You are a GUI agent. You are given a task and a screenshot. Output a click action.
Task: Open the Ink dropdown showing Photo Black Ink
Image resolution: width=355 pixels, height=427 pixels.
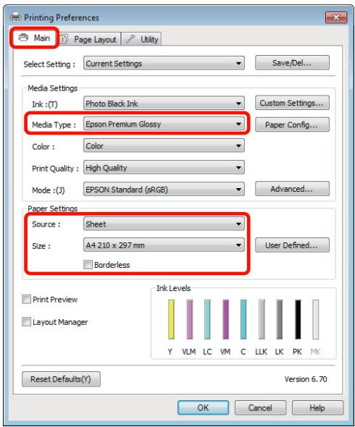[x=164, y=103]
